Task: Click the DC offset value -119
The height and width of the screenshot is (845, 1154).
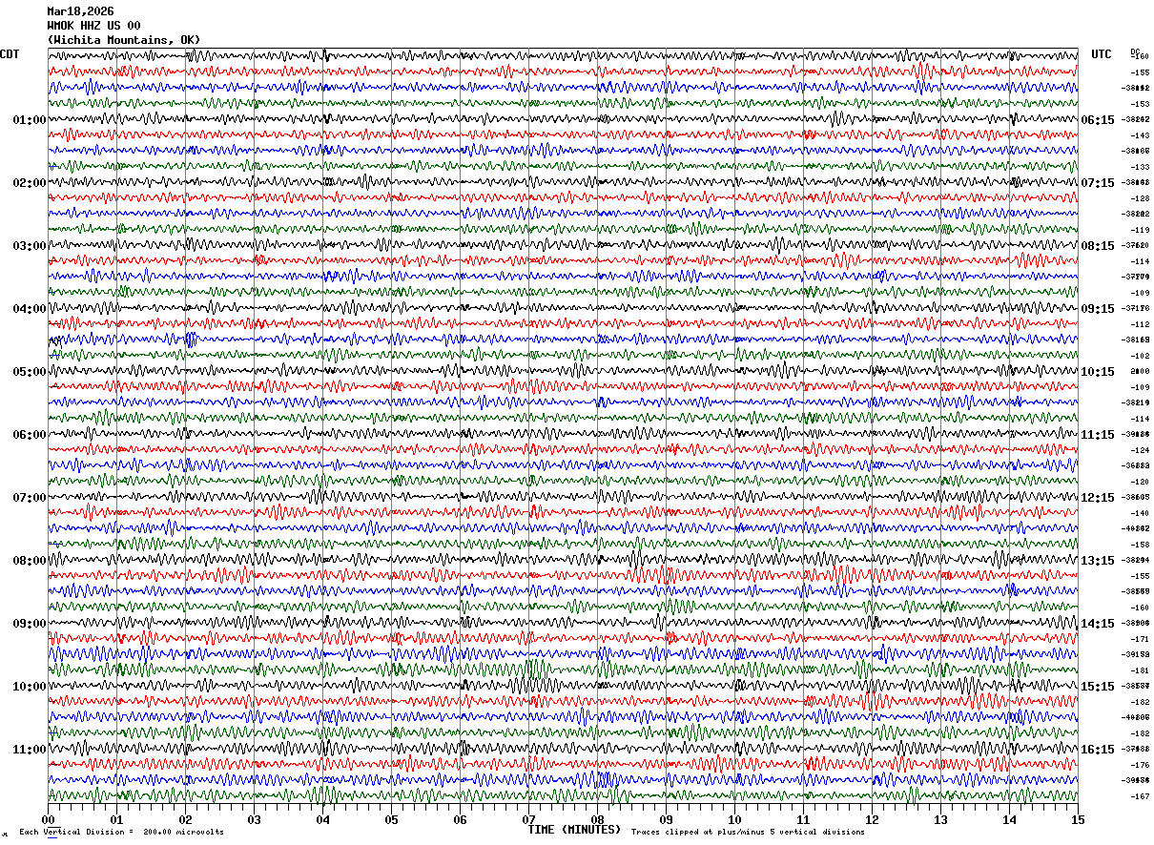Action: coord(1140,230)
